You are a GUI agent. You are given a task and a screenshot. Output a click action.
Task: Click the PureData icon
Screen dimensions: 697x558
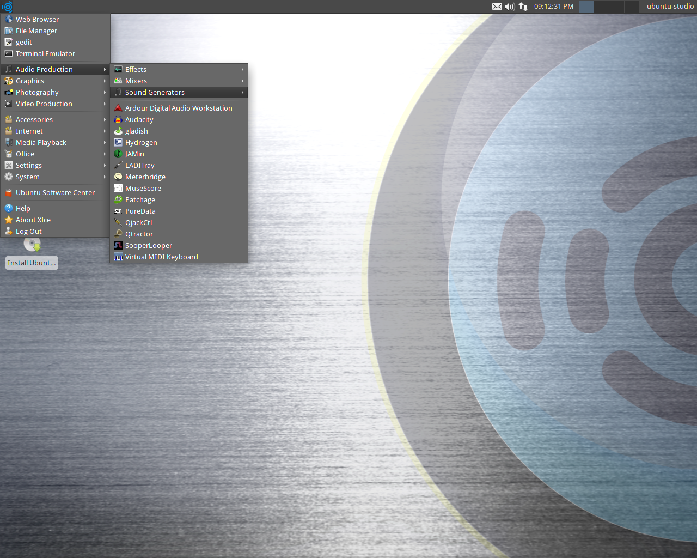click(118, 211)
